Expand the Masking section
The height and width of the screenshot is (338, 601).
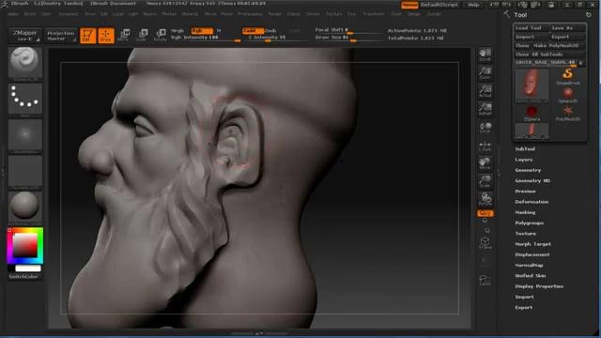coord(525,212)
